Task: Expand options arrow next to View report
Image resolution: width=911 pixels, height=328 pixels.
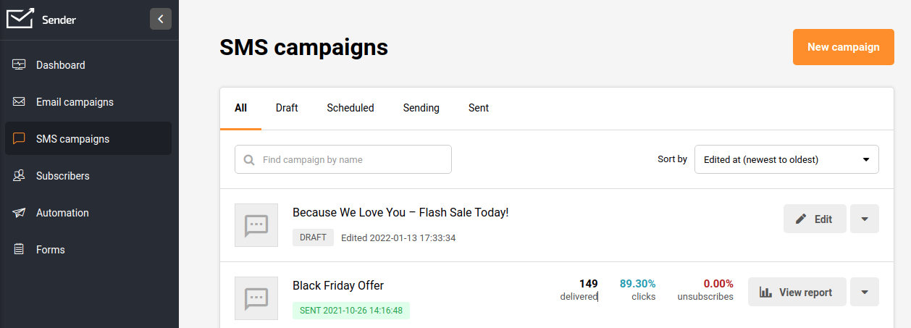Action: [865, 292]
